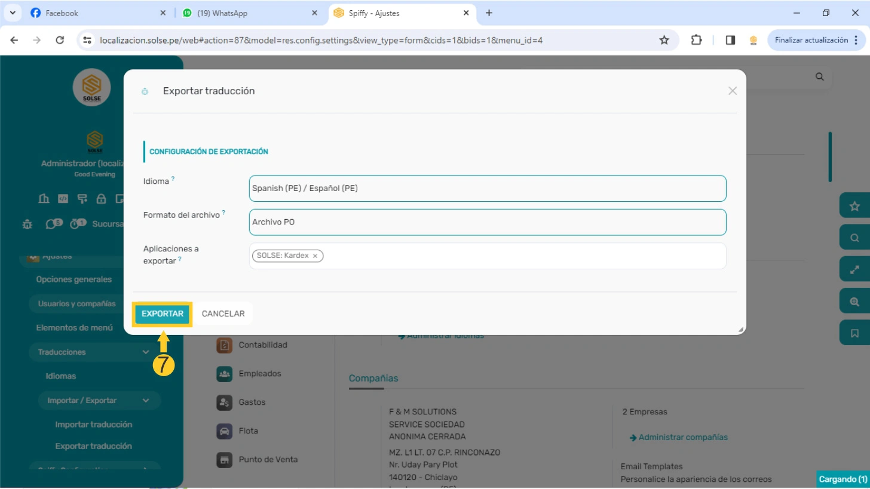
Task: Click the star favorites icon on right panel
Action: pyautogui.click(x=854, y=206)
